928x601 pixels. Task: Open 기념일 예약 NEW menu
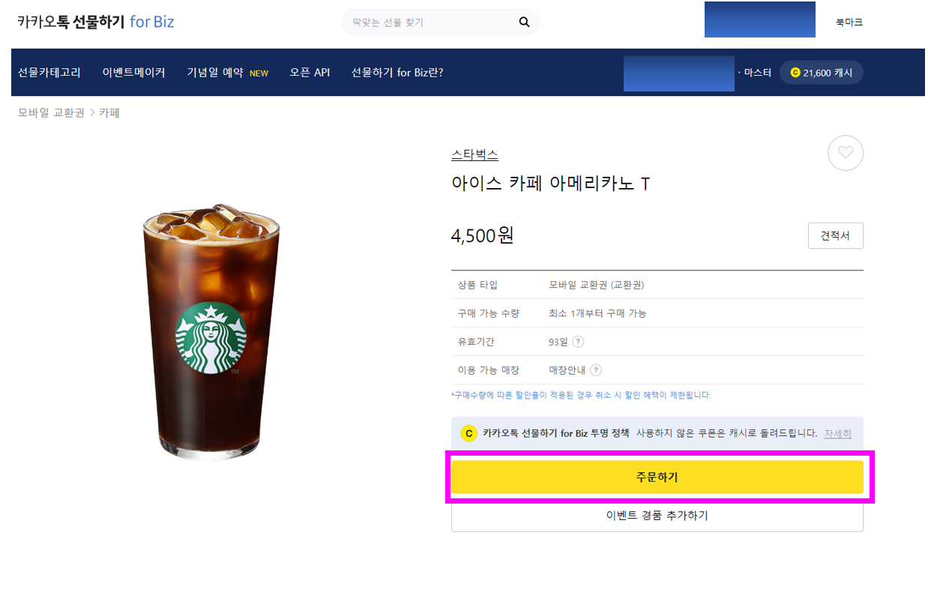(x=227, y=73)
